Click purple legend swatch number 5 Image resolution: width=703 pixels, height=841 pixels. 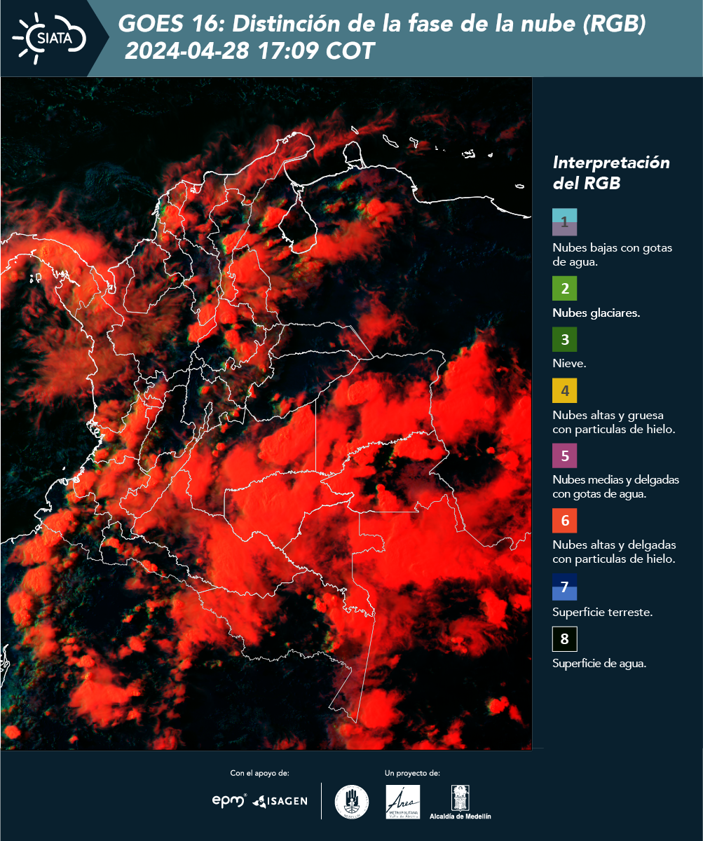coord(564,456)
